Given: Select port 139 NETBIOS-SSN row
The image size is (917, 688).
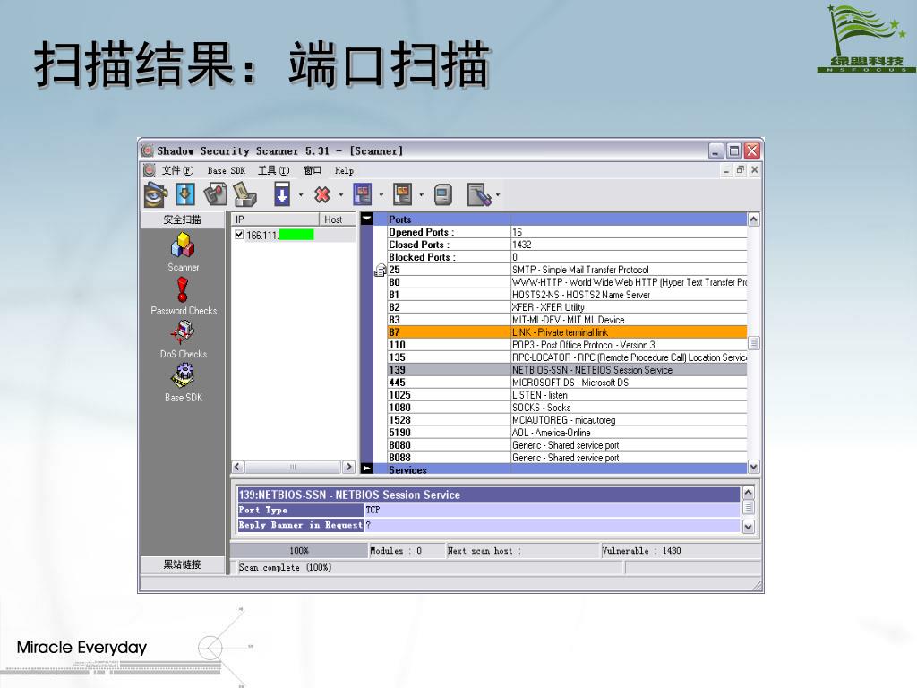Looking at the screenshot, I should 567,370.
